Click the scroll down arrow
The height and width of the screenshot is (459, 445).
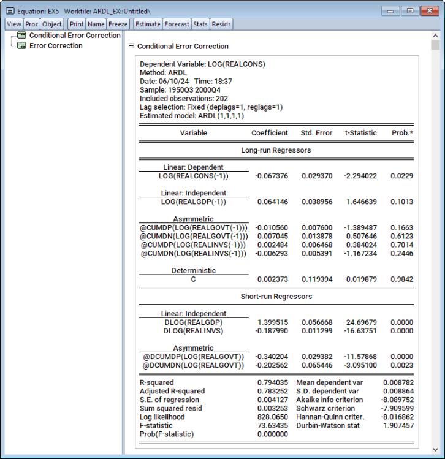pos(435,449)
